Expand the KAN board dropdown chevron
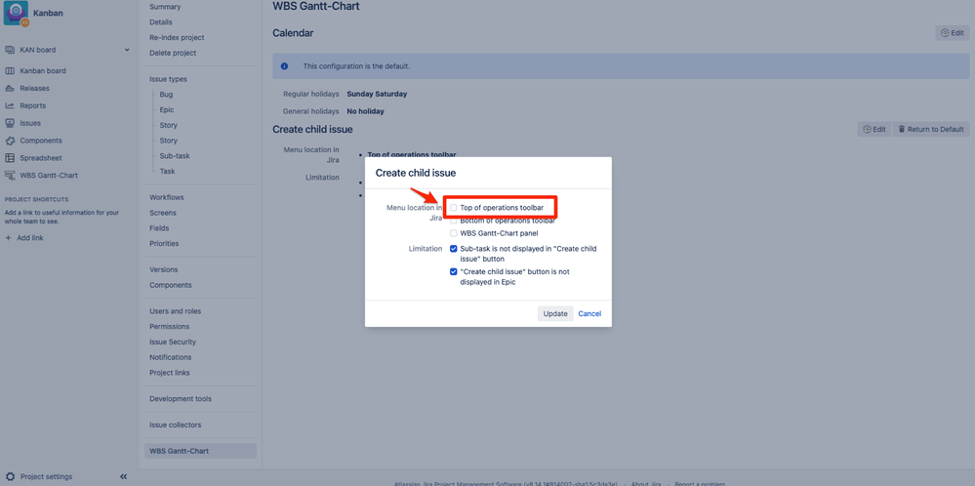This screenshot has width=975, height=486. pyautogui.click(x=127, y=50)
